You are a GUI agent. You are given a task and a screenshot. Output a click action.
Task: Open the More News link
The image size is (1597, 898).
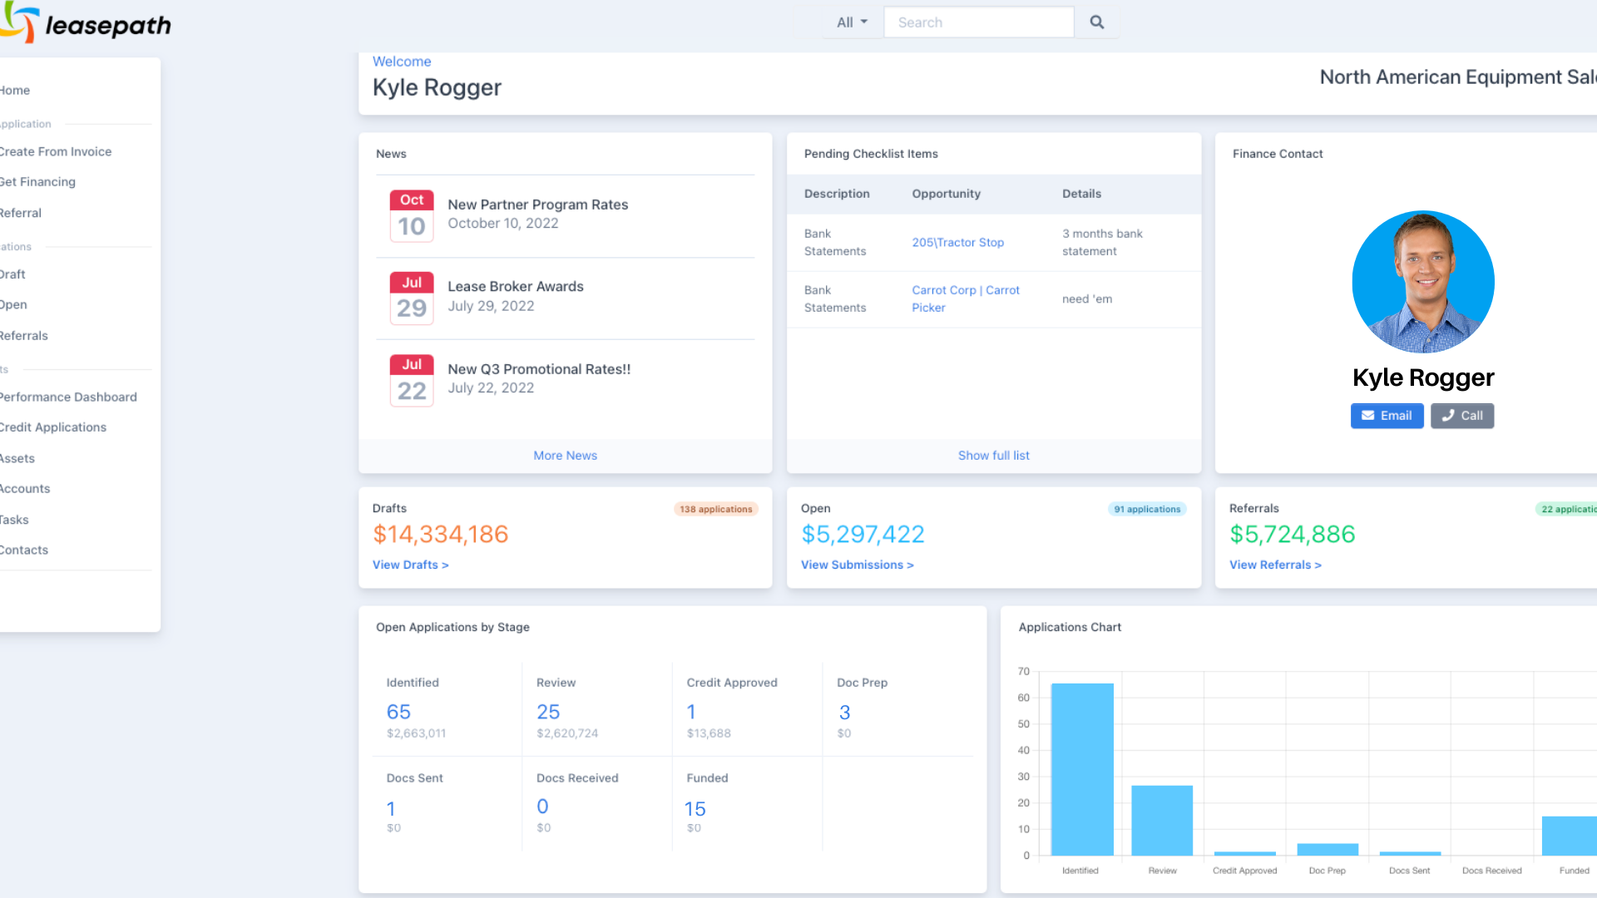click(x=565, y=456)
